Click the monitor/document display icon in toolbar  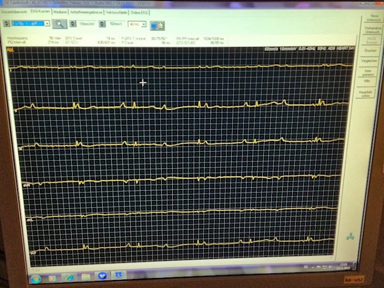click(x=157, y=24)
